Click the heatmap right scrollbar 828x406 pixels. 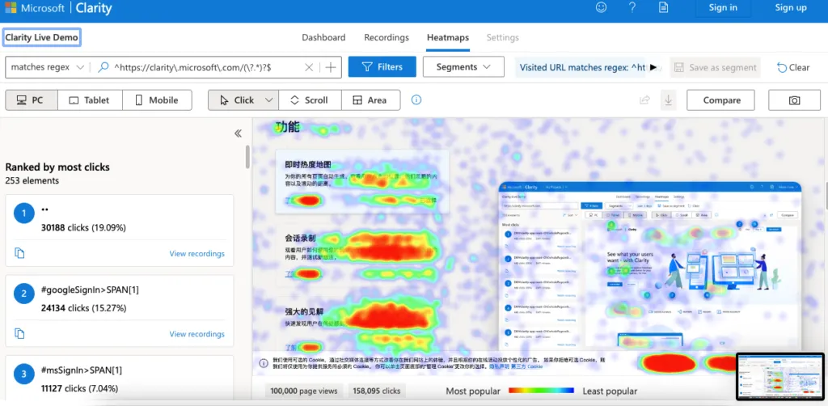[x=826, y=196]
